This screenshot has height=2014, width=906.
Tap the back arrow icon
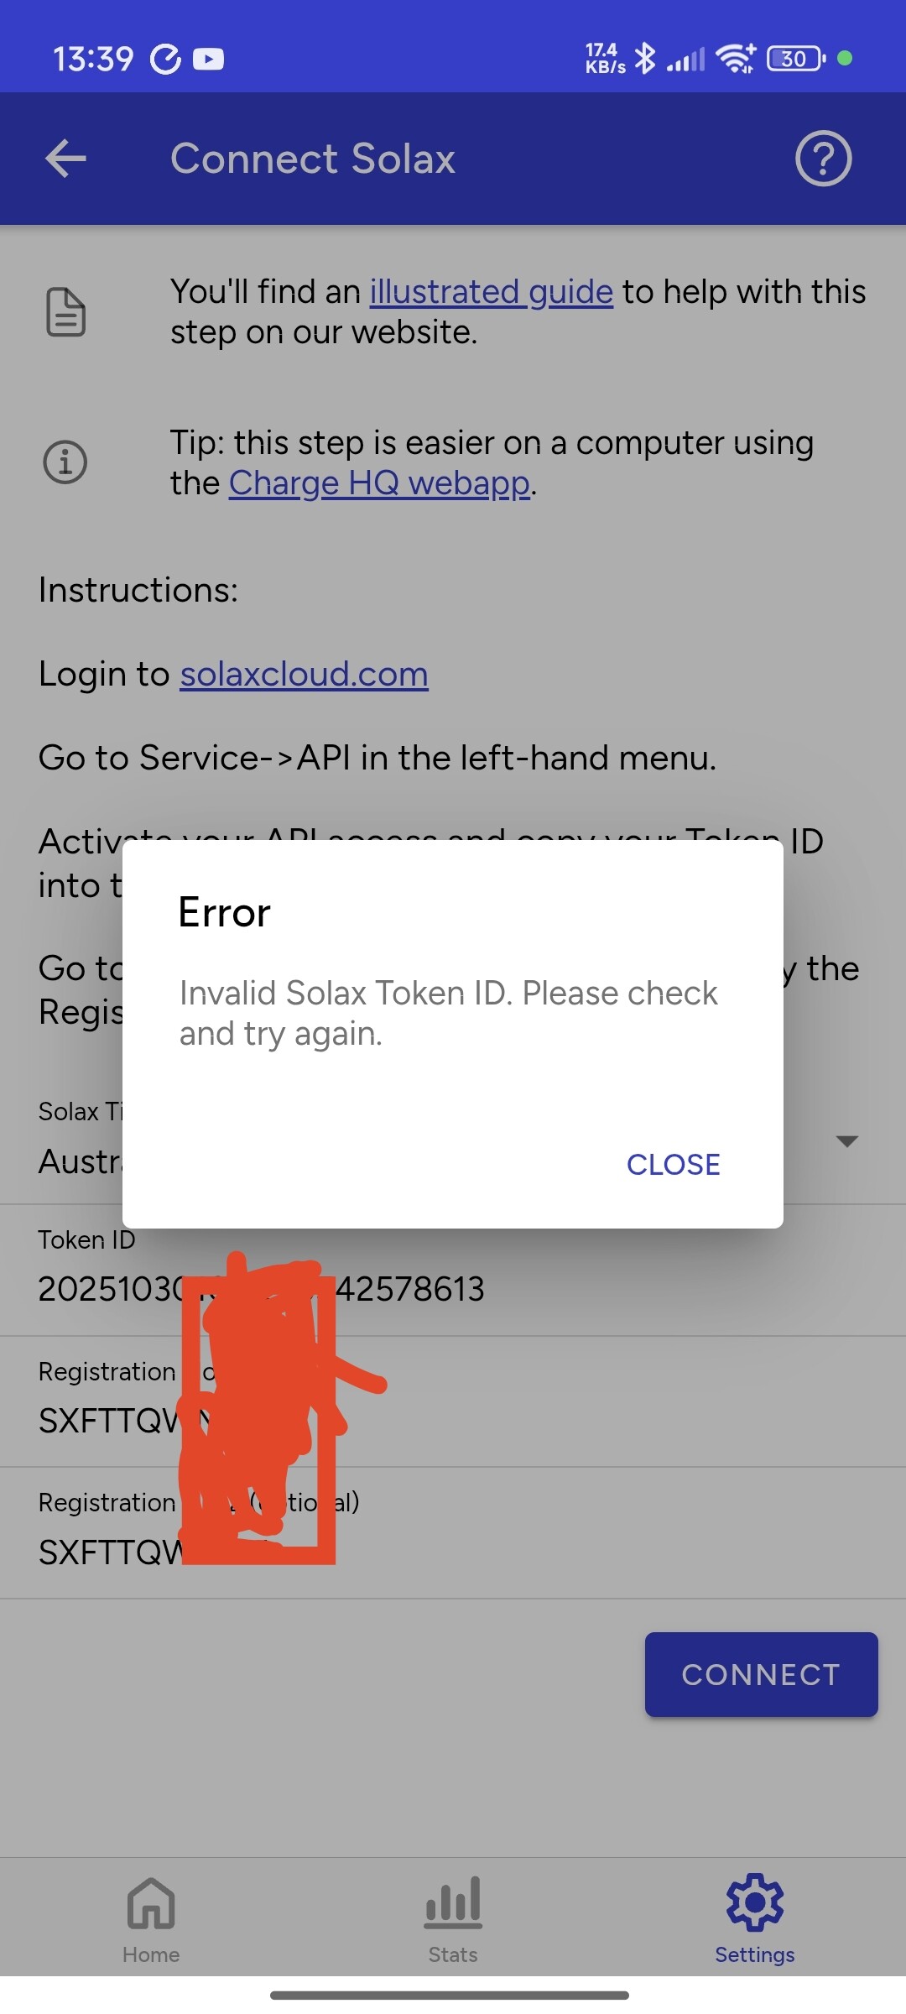65,159
